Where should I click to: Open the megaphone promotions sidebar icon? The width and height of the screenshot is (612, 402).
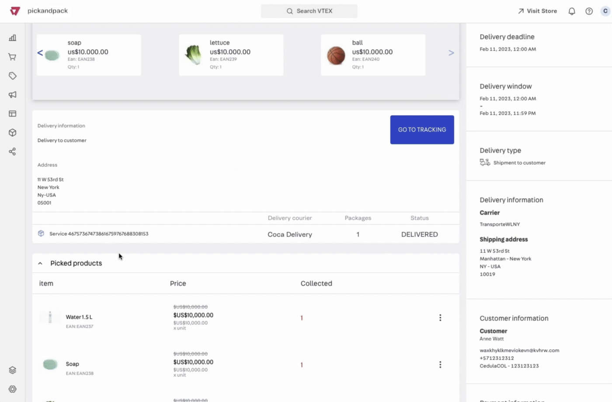point(12,95)
